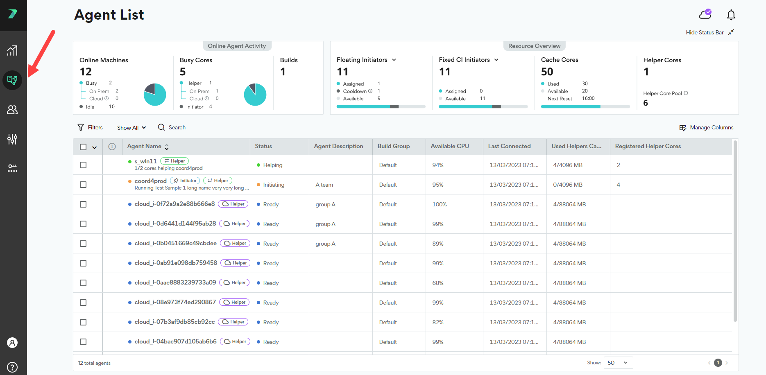Click the Status column header
Image resolution: width=766 pixels, height=375 pixels.
coord(263,146)
